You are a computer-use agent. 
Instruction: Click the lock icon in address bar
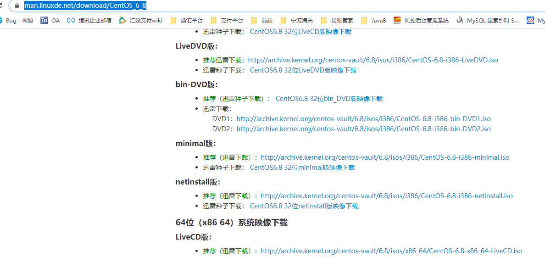pyautogui.click(x=17, y=6)
